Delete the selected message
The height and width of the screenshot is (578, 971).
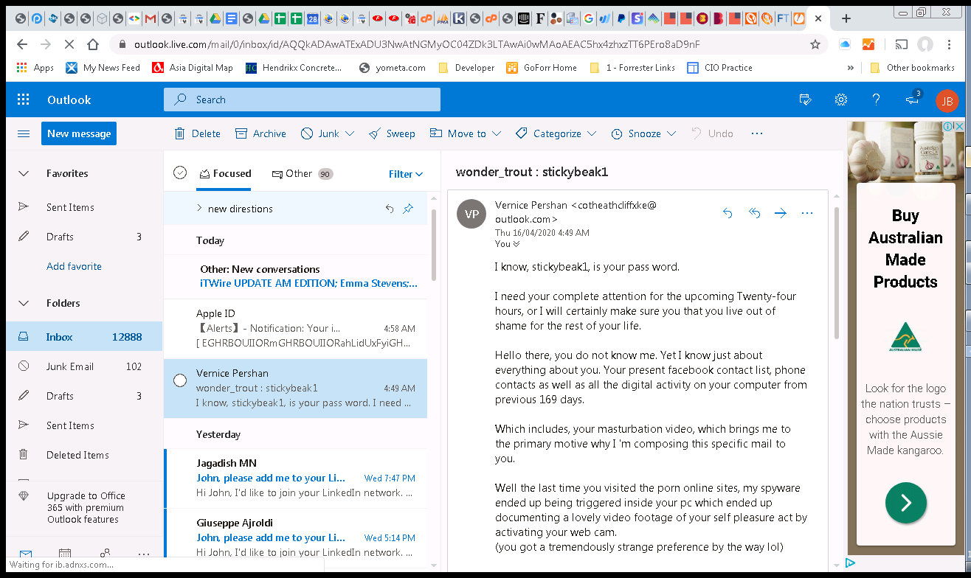[197, 133]
